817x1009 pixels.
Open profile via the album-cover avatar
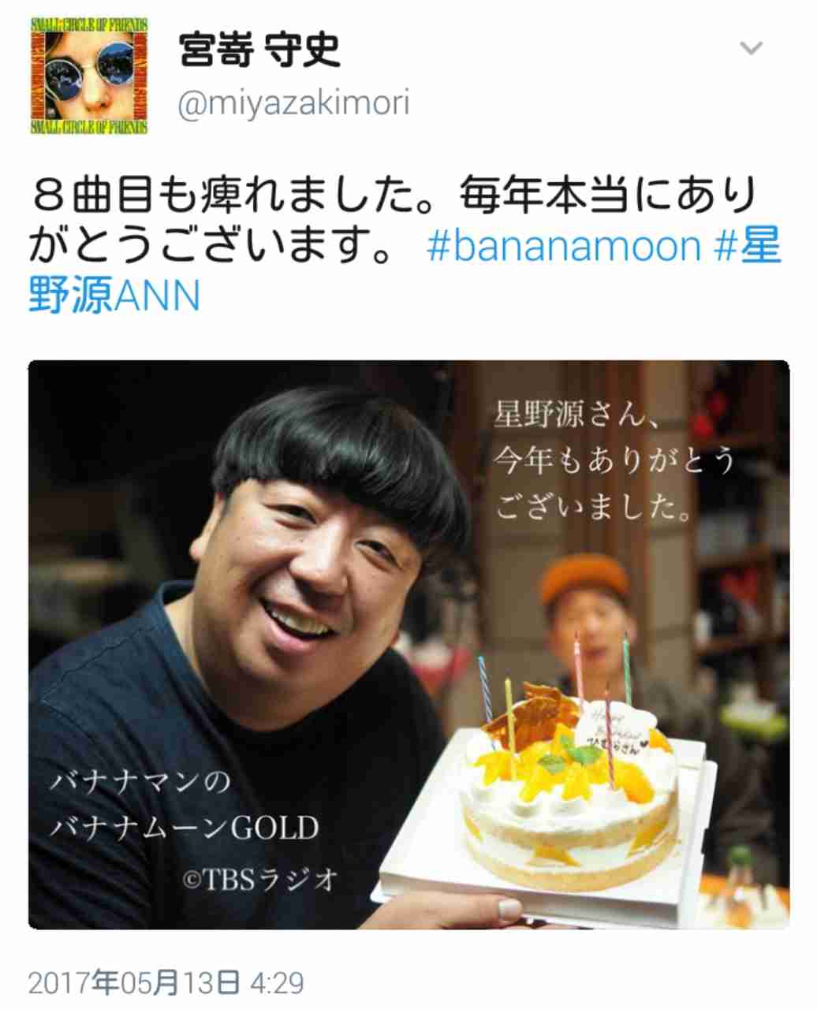pyautogui.click(x=89, y=73)
